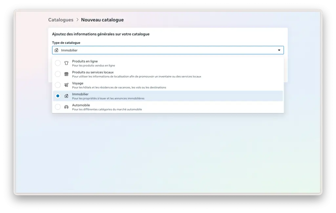Click the t-shirt icon for Produits en ligne

pos(66,63)
